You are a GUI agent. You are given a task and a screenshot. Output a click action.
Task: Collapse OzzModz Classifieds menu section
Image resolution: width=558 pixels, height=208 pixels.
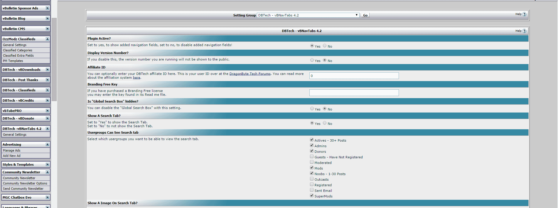click(x=47, y=39)
